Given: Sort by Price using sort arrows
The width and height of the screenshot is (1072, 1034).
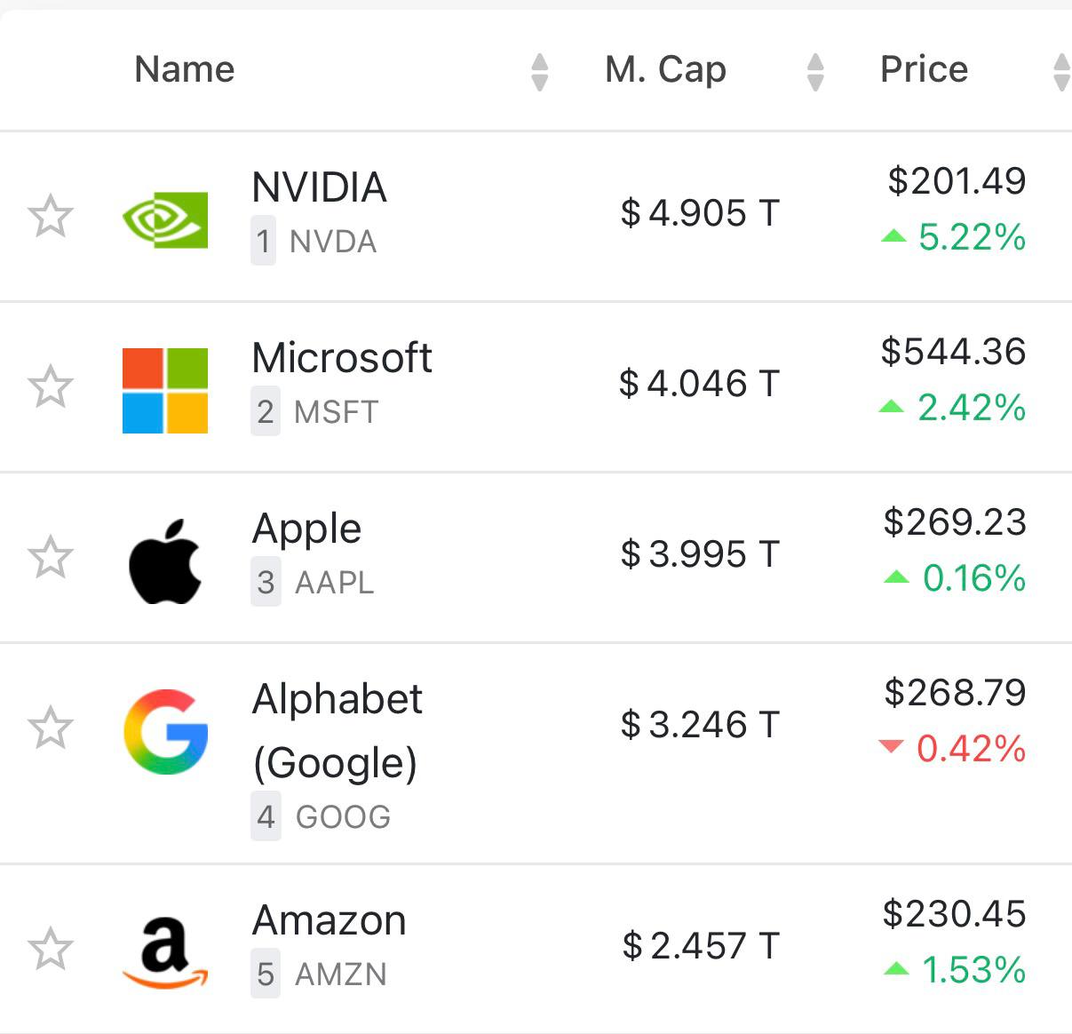Looking at the screenshot, I should coord(1061,72).
